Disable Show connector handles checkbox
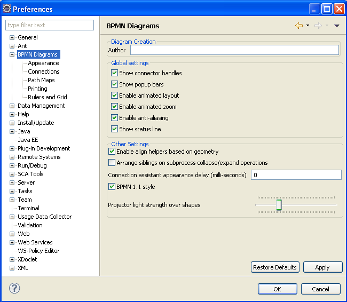The height and width of the screenshot is (302, 347). pos(114,73)
